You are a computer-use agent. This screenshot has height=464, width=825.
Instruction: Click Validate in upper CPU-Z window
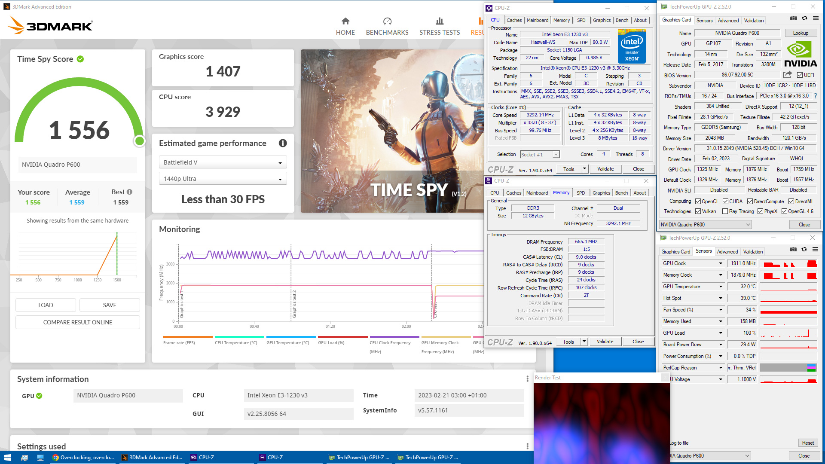pyautogui.click(x=605, y=169)
